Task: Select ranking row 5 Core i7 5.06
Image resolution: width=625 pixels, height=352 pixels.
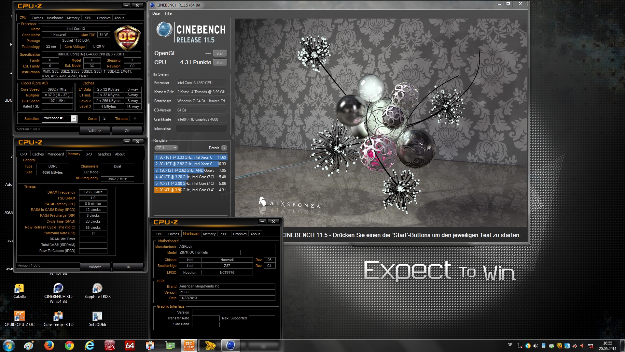Action: pos(191,183)
